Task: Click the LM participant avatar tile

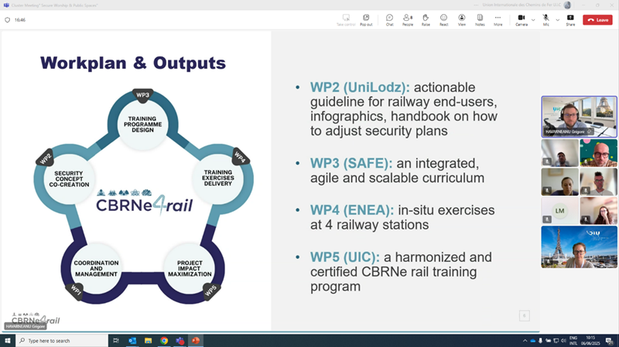Action: 559,210
